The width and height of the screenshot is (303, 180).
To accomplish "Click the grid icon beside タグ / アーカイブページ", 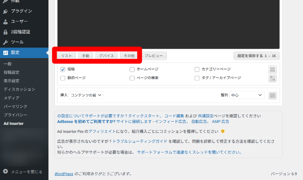I will pyautogui.click(x=272, y=79).
